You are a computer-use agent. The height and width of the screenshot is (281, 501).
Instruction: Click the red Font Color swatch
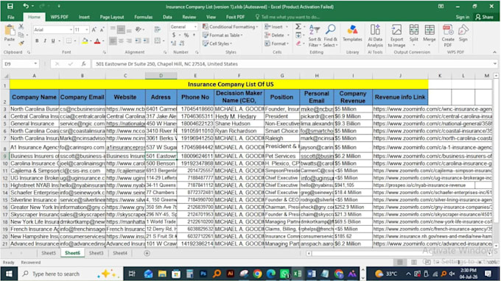click(x=97, y=41)
